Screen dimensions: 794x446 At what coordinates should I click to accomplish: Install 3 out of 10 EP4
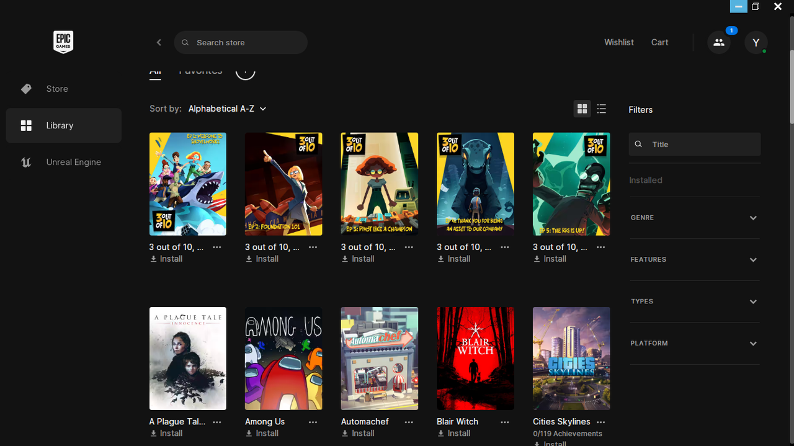(453, 259)
